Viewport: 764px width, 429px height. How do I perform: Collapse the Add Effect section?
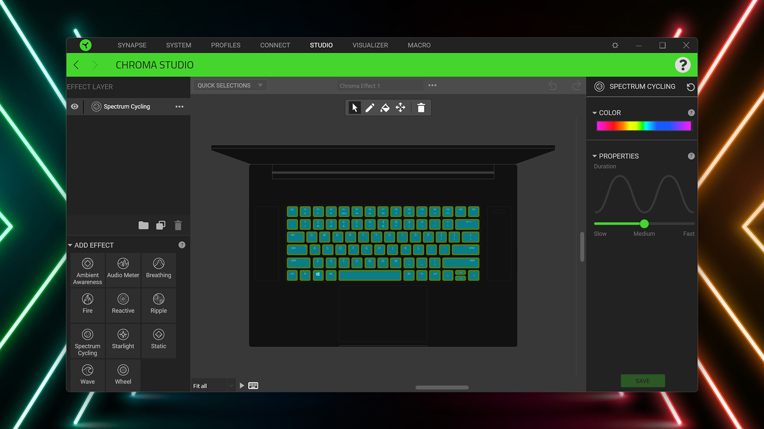70,245
